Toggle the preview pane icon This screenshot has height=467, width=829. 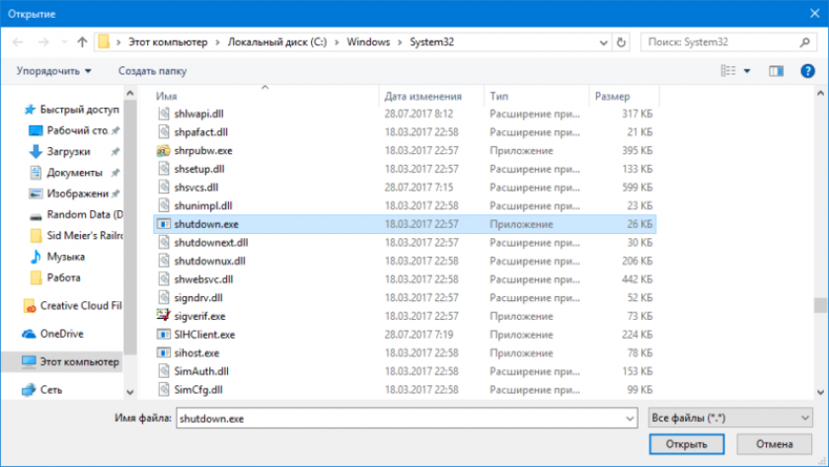[776, 71]
